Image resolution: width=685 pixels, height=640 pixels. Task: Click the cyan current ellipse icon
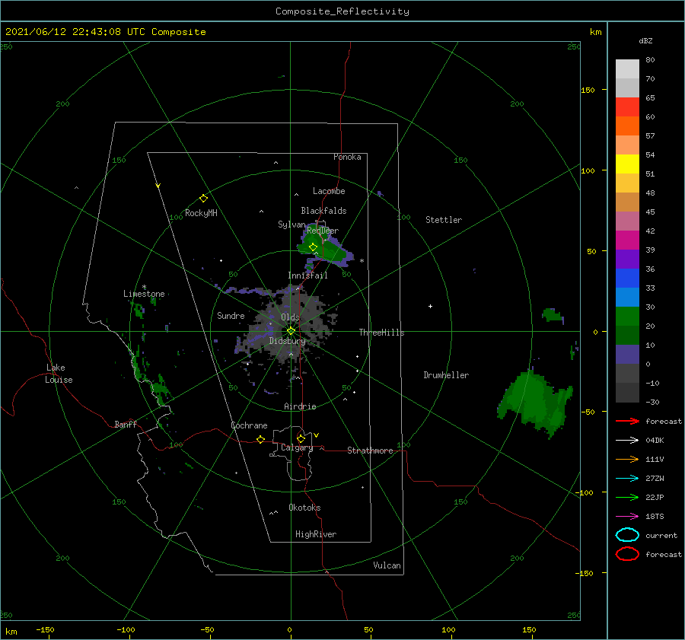(x=627, y=535)
